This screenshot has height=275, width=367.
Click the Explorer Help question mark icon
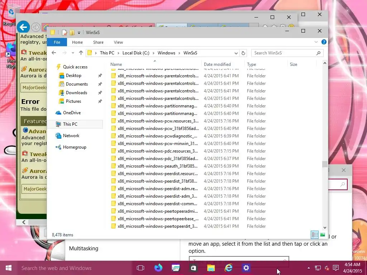point(324,42)
